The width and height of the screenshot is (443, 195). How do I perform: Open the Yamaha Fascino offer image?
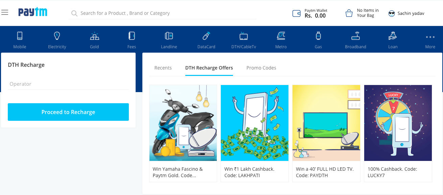click(183, 123)
